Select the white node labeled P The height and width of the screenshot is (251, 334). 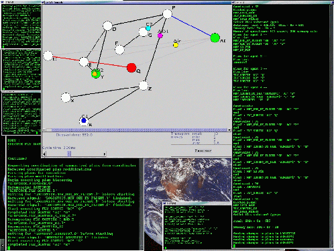pyautogui.click(x=167, y=14)
